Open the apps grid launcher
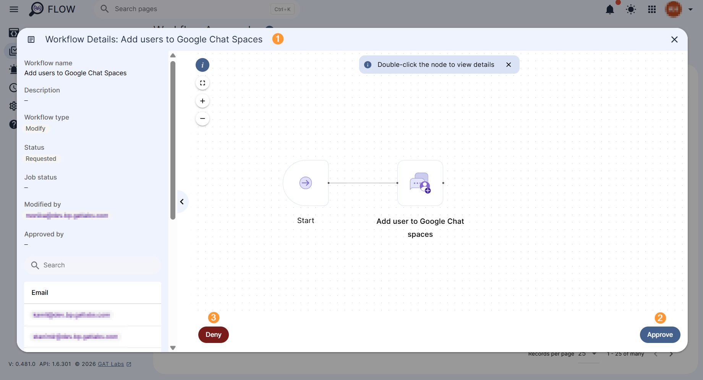The height and width of the screenshot is (380, 703). point(652,9)
